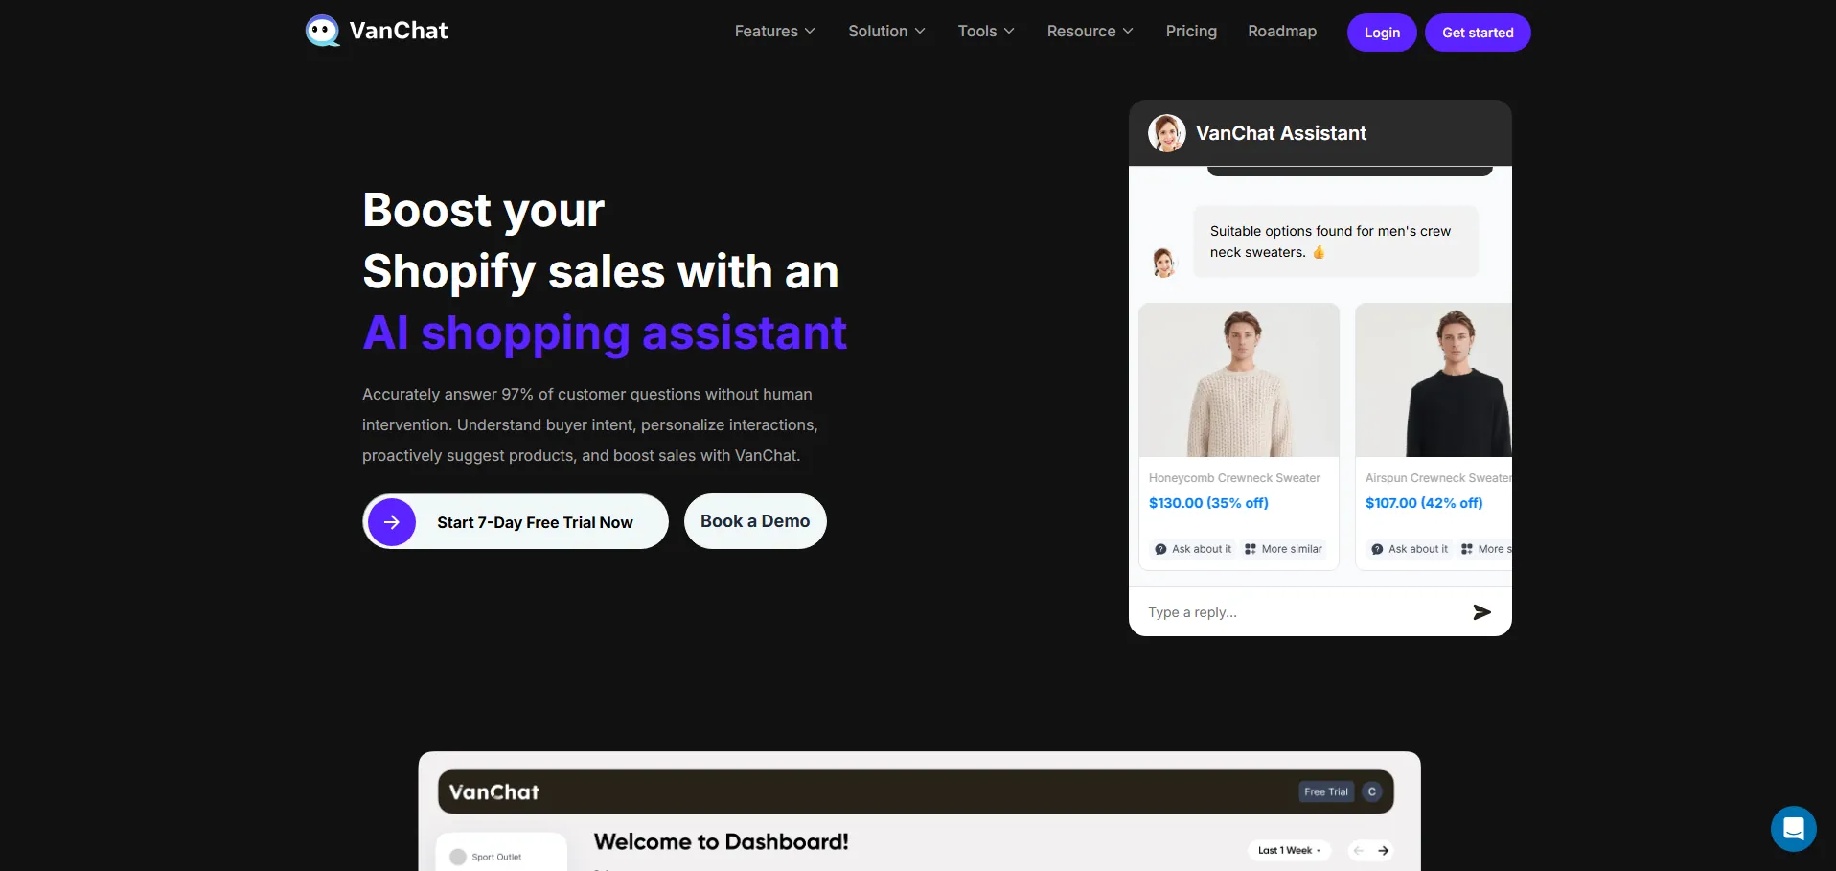This screenshot has width=1836, height=871.
Task: Click the VanChat Assistant avatar in header
Action: click(x=1167, y=133)
